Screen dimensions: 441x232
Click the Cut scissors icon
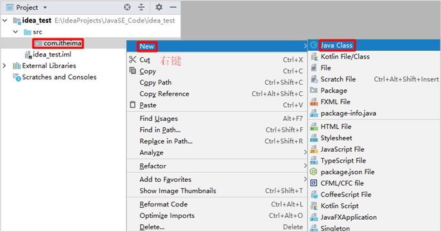(132, 60)
